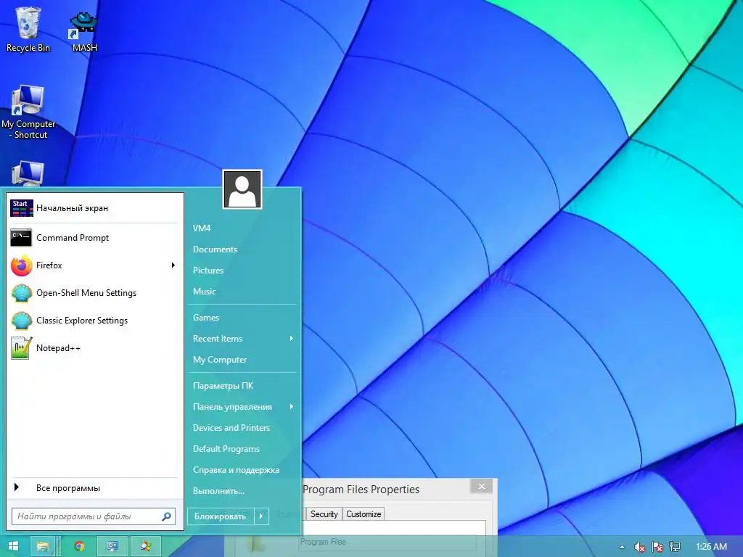Viewport: 743px width, 557px height.
Task: Open shutdown options arrow beside Блокировать
Action: tap(261, 516)
